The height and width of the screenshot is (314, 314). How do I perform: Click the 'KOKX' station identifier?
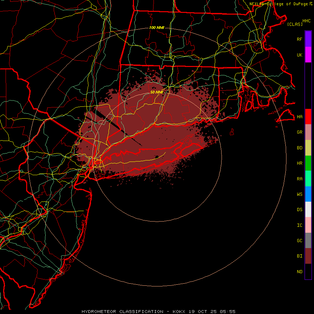(179, 312)
